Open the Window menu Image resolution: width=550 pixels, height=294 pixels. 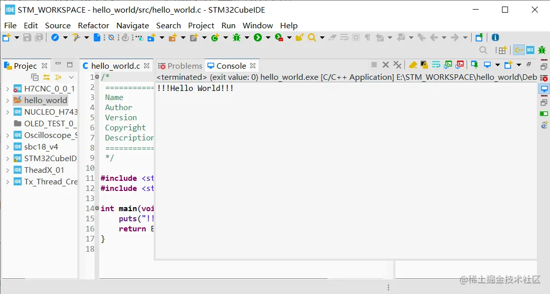(258, 26)
